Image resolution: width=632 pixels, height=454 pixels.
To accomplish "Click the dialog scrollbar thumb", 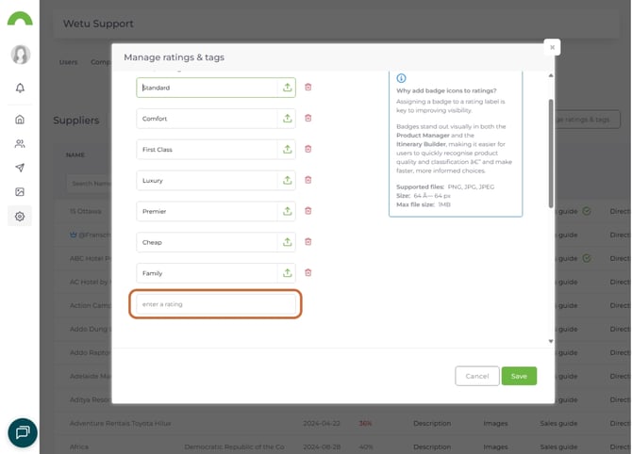I will coord(551,154).
